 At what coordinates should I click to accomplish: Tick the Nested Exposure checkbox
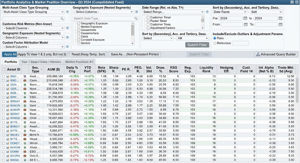pyautogui.click(x=79, y=27)
